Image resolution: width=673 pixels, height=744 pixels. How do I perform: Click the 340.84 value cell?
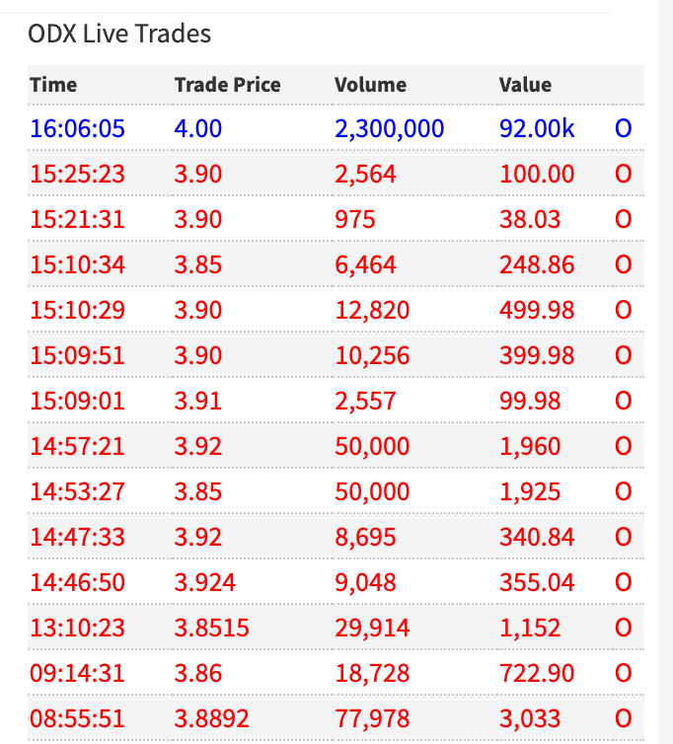coord(537,537)
